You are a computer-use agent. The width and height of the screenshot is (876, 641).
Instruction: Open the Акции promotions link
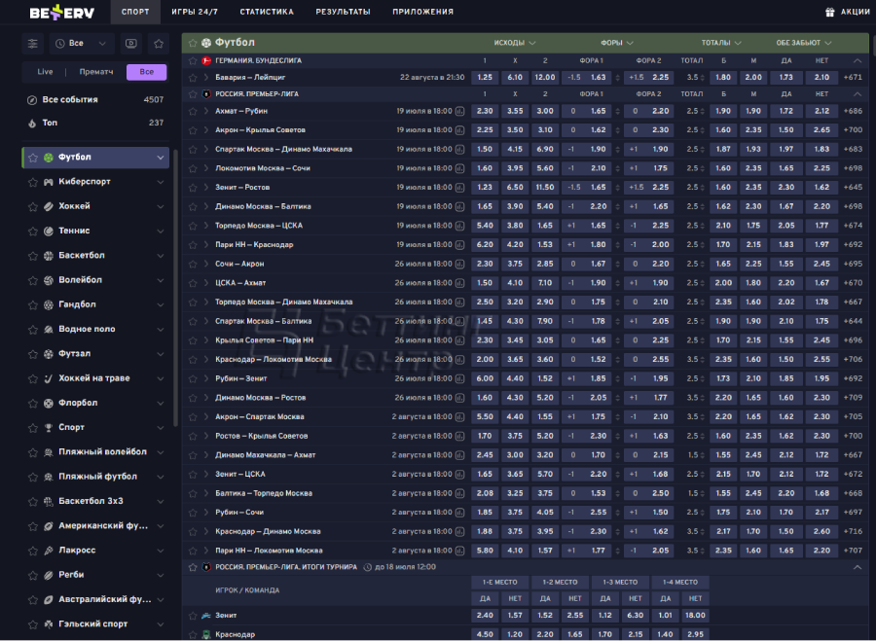(x=855, y=12)
